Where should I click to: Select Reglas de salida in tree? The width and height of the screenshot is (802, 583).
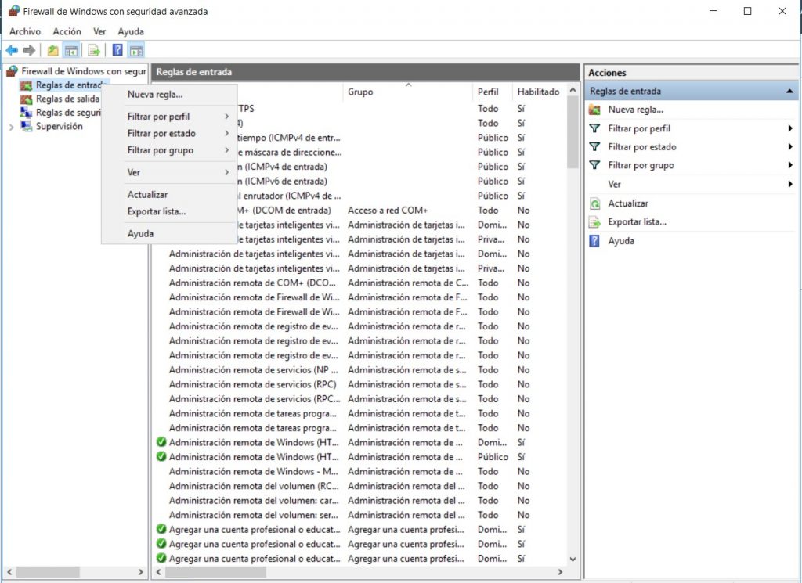[x=67, y=99]
